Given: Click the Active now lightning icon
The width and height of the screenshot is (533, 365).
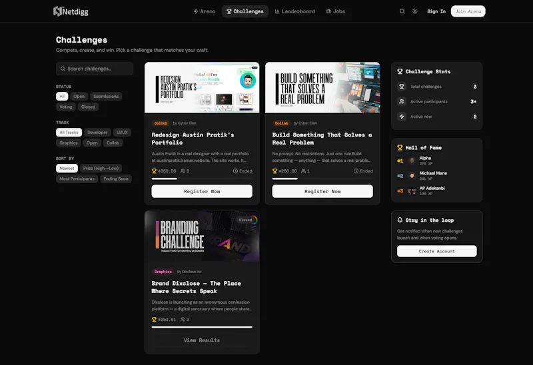Looking at the screenshot, I should [402, 117].
